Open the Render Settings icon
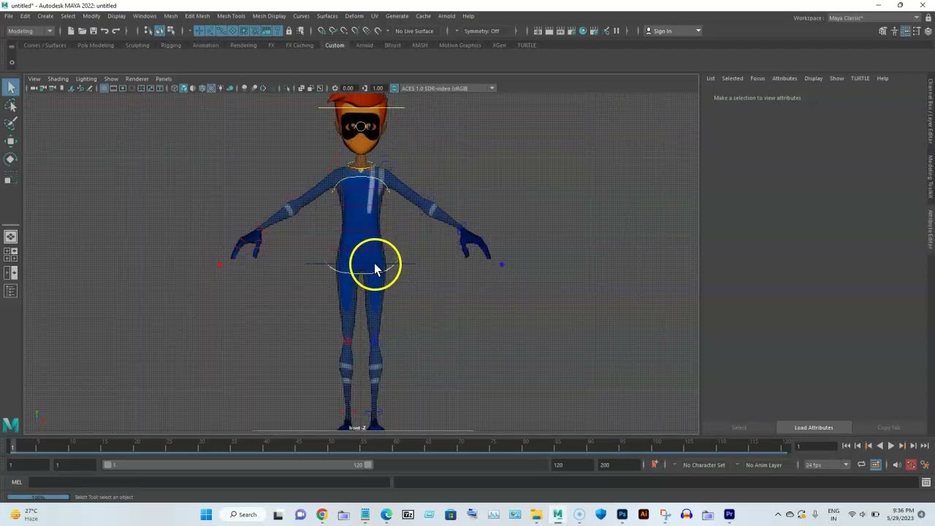Screen dimensions: 935x526 click(571, 31)
